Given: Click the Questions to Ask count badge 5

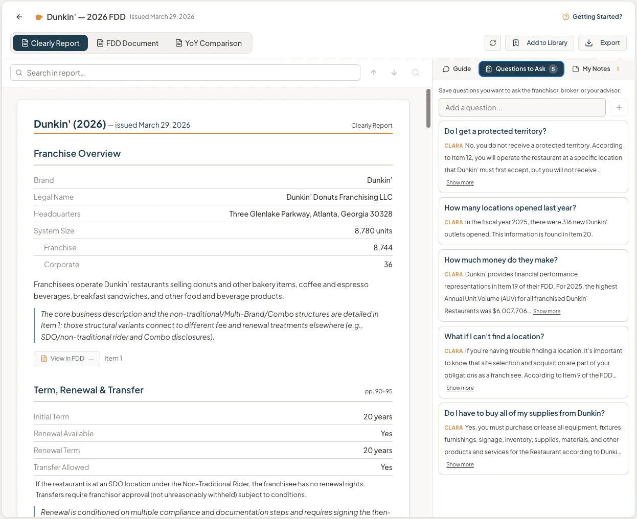Looking at the screenshot, I should pos(553,69).
